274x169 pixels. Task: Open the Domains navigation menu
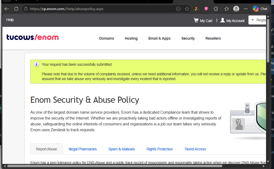click(x=107, y=38)
